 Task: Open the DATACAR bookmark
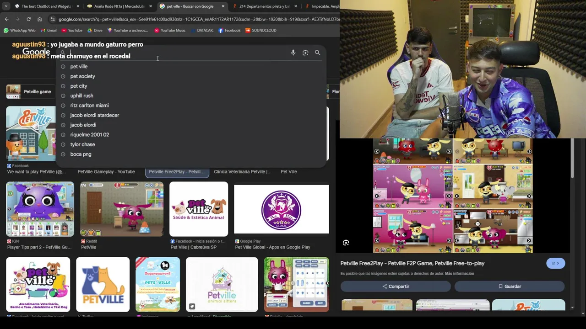point(202,30)
